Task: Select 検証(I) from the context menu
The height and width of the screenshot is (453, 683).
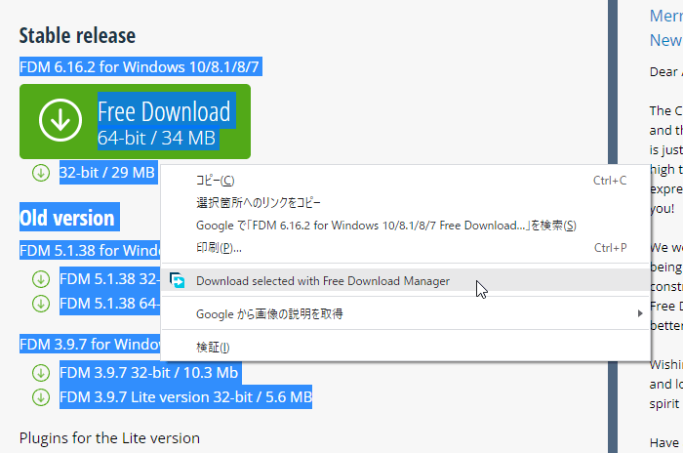Action: pos(406,347)
